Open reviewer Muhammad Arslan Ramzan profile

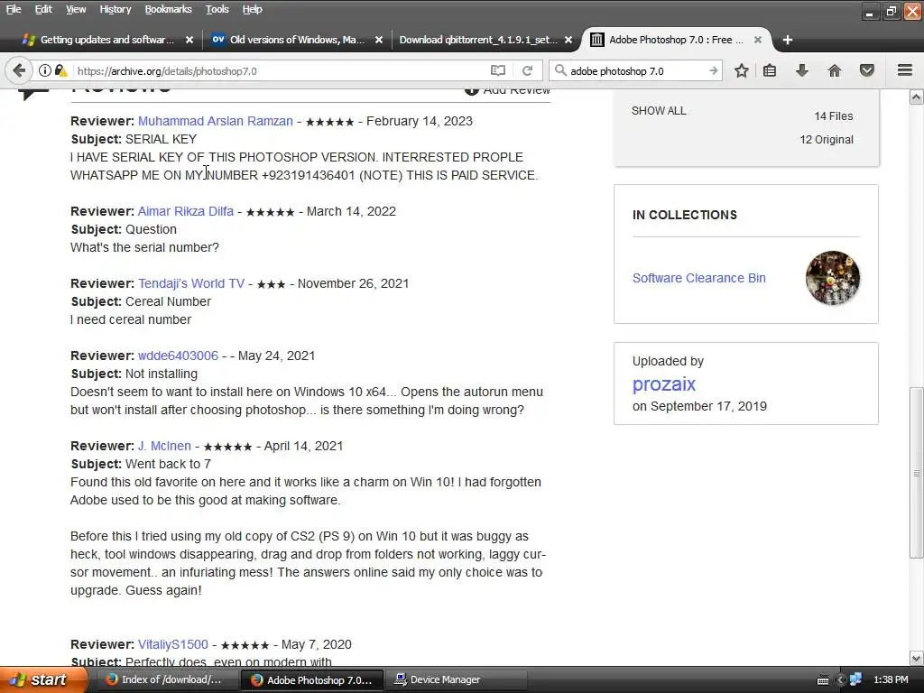pyautogui.click(x=215, y=121)
